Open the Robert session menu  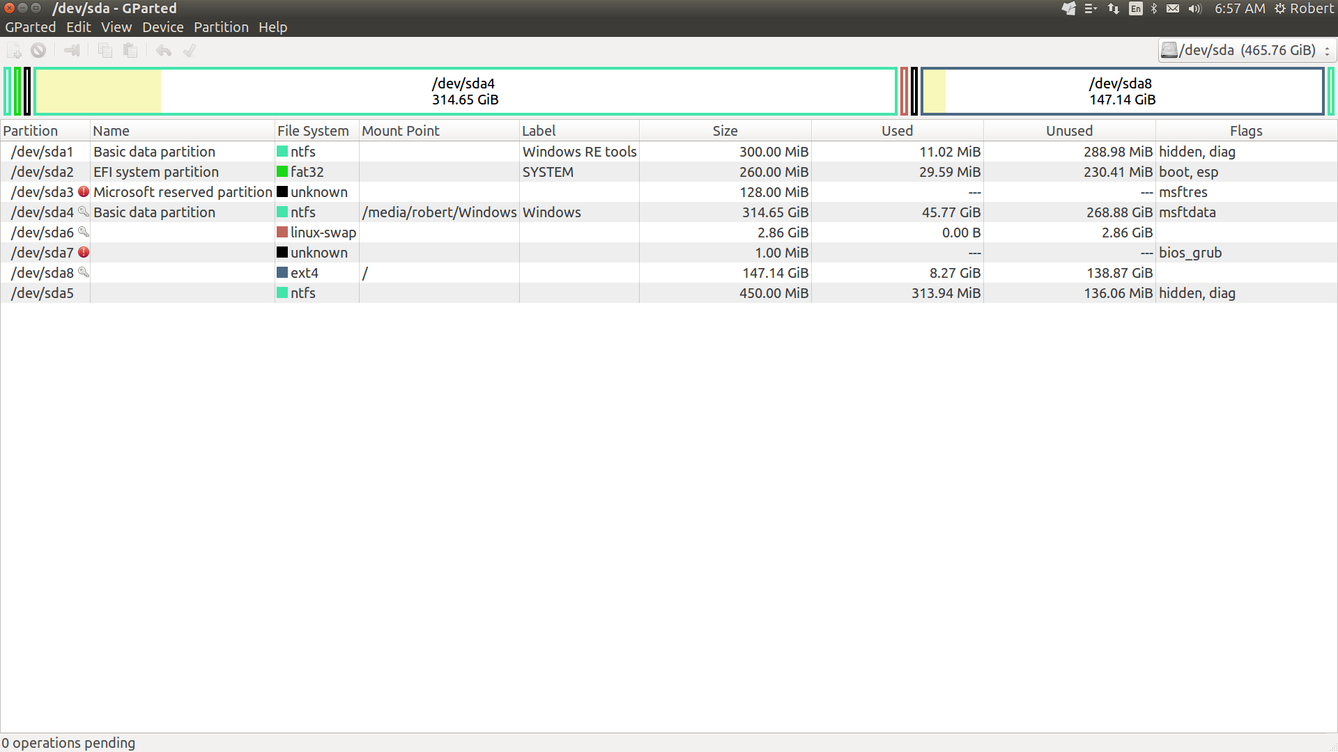pyautogui.click(x=1304, y=8)
